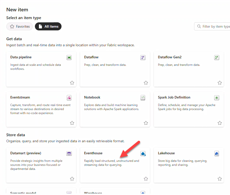The image size is (230, 195).
Task: Click the Dataflow Gen2 item icon
Action: click(x=217, y=58)
